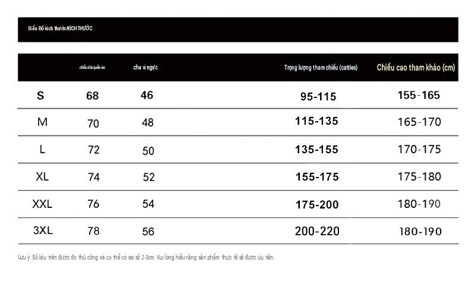Viewport: 475px width, 297px height.
Task: Select the 200-220 weight value
Action: (317, 231)
